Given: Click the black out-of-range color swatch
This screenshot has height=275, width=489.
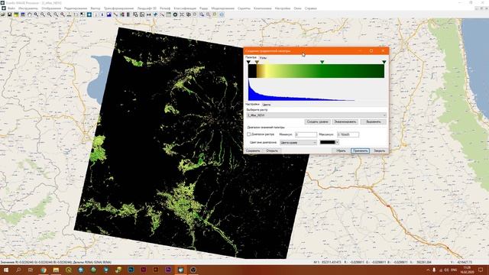Looking at the screenshot, I should click(328, 143).
